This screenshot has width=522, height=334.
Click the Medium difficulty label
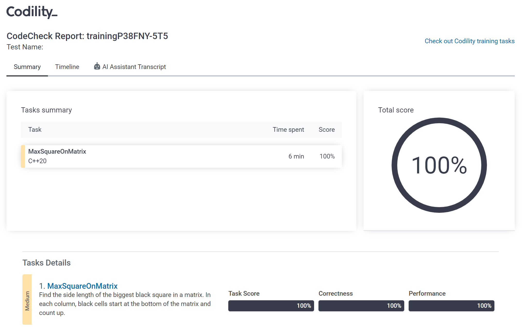[x=27, y=301]
